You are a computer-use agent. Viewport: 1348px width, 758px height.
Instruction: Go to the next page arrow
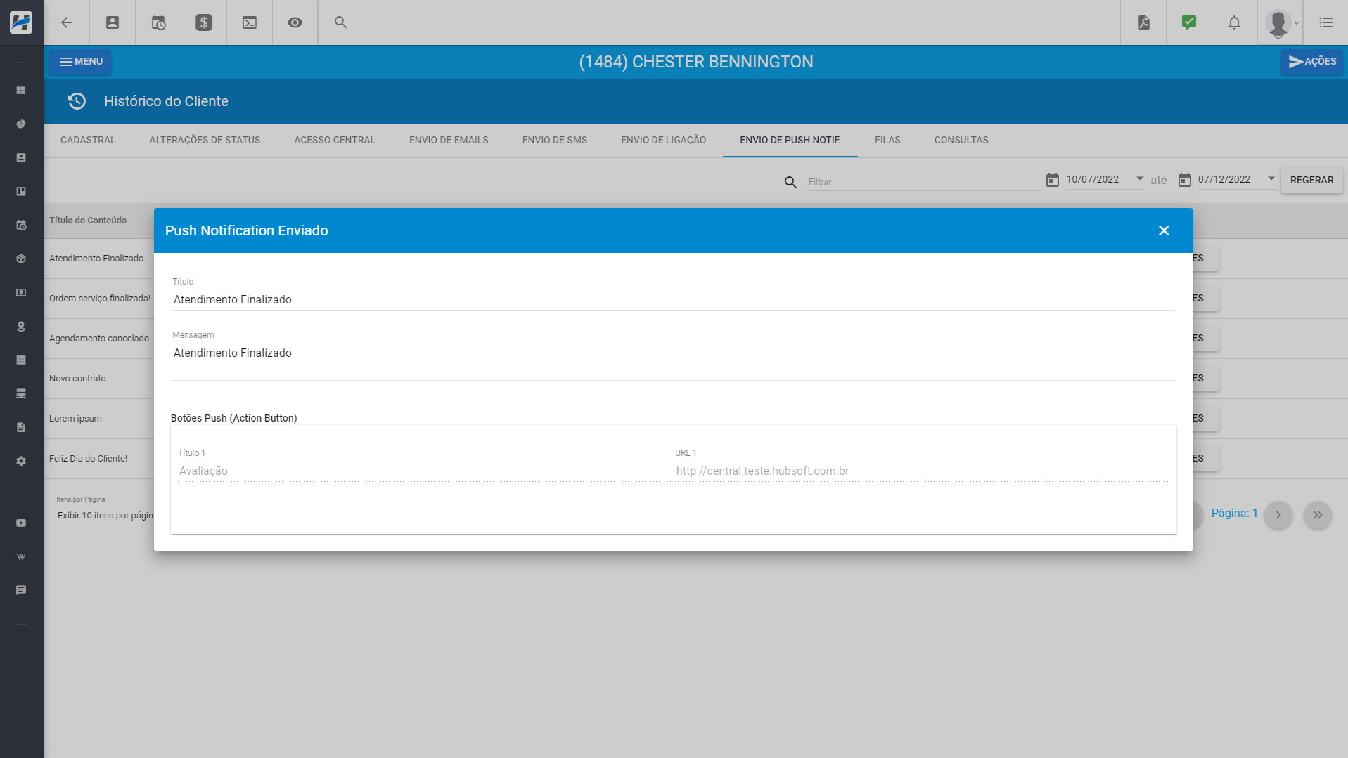pos(1278,515)
